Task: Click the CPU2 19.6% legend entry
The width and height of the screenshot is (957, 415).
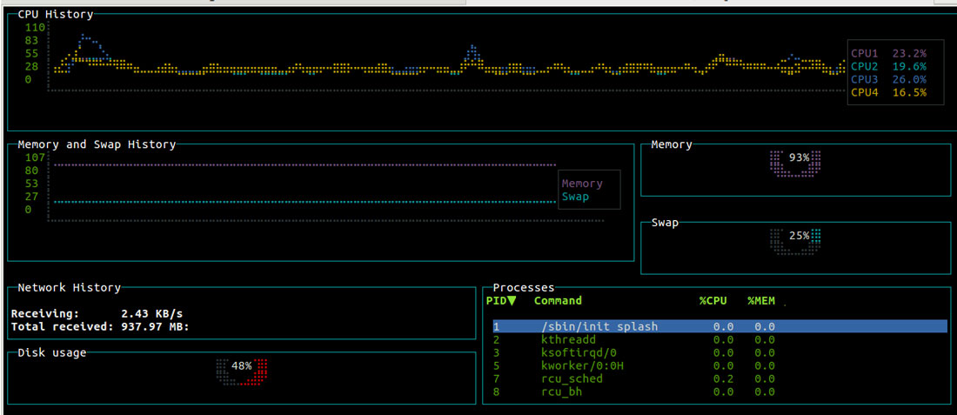Action: tap(888, 66)
